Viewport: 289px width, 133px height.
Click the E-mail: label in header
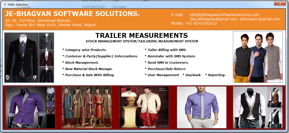(x=177, y=15)
